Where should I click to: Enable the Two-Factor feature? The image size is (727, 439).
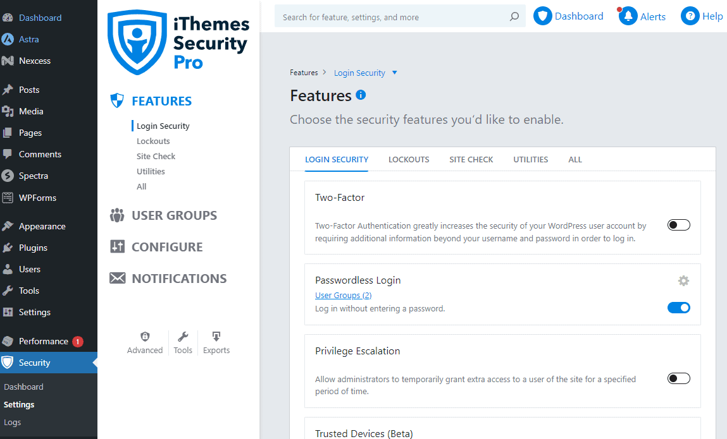[678, 224]
